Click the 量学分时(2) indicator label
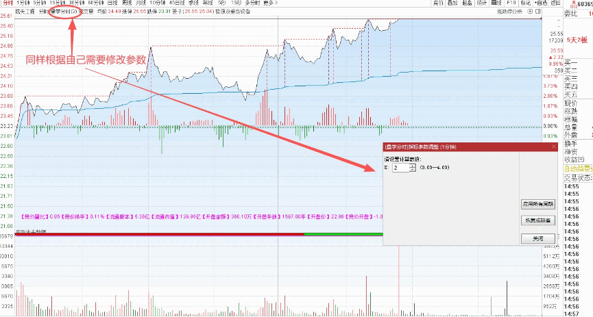593x317 pixels. pyautogui.click(x=64, y=12)
